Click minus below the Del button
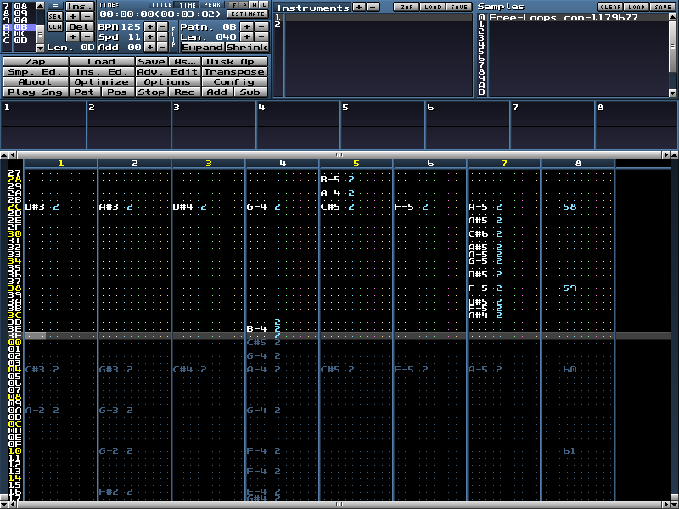The width and height of the screenshot is (679, 509). click(x=87, y=36)
